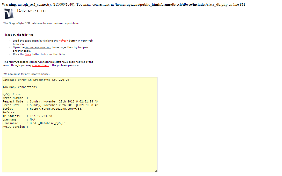Click the Request Date timestamp
Image resolution: width=282 pixels, height=176 pixels.
(x=64, y=101)
